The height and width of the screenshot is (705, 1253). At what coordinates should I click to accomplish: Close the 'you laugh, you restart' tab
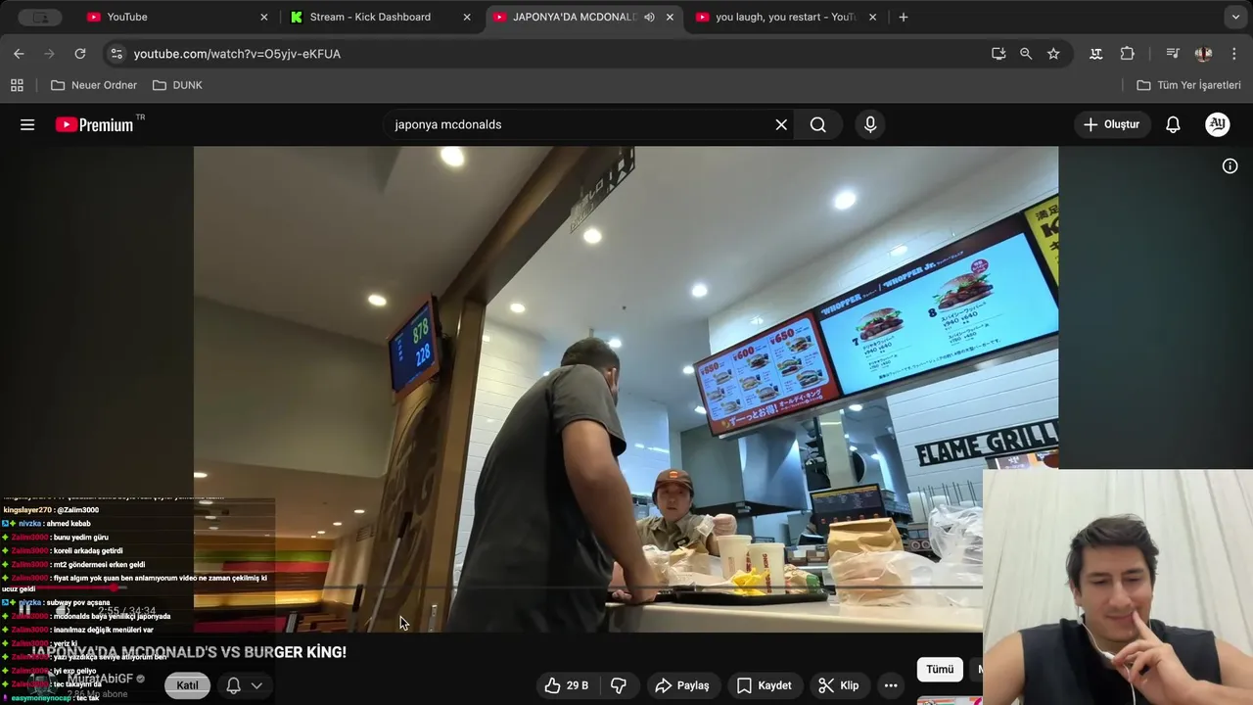[x=873, y=17]
